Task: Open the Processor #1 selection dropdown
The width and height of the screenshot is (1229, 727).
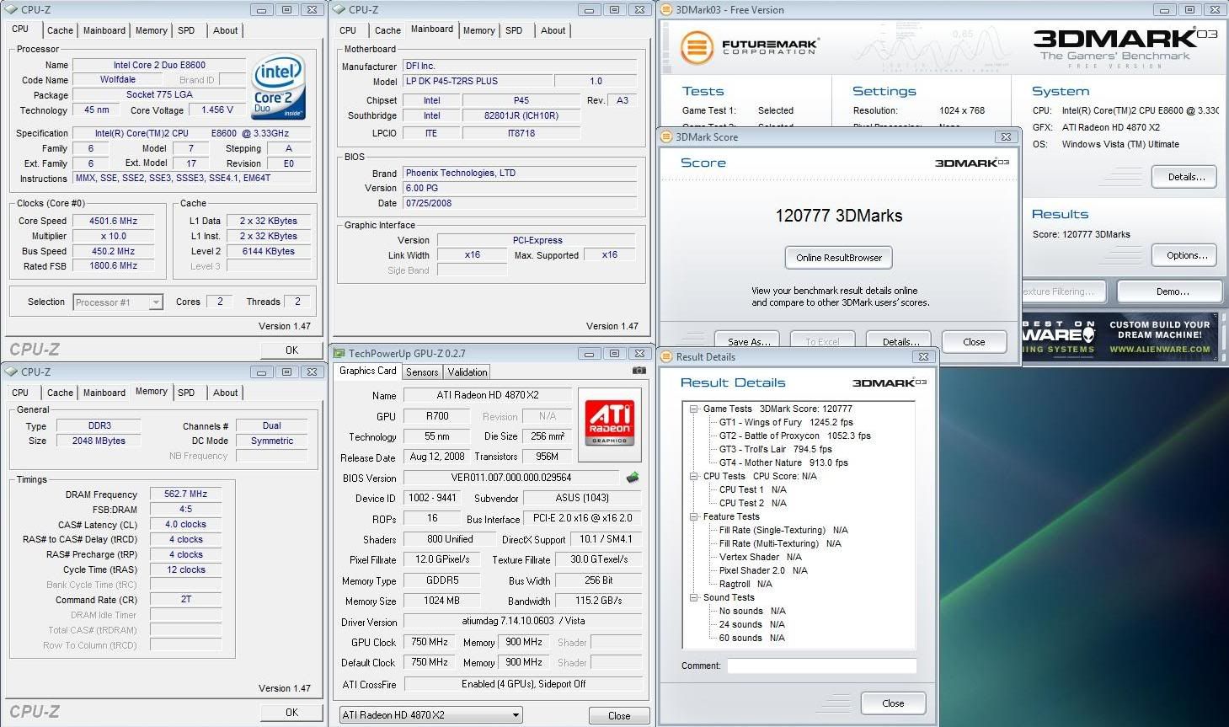Action: (118, 302)
